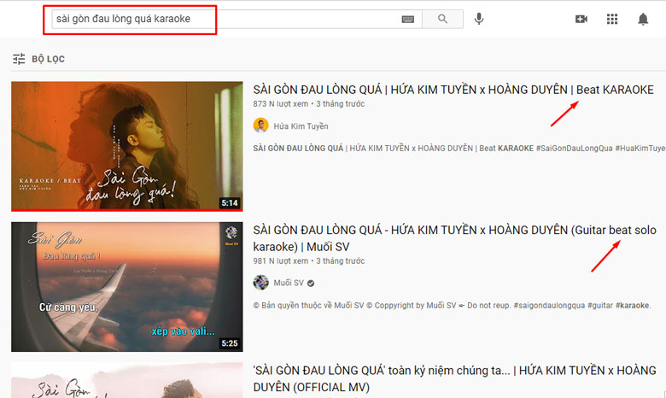Click the Muối SV channel avatar

click(x=260, y=283)
